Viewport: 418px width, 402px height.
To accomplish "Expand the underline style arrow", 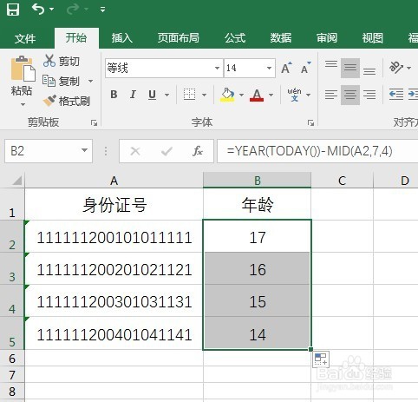I will [167, 95].
